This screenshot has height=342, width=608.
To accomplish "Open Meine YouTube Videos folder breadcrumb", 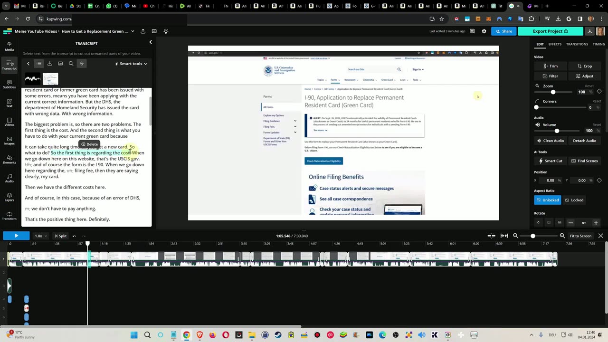I will (36, 31).
